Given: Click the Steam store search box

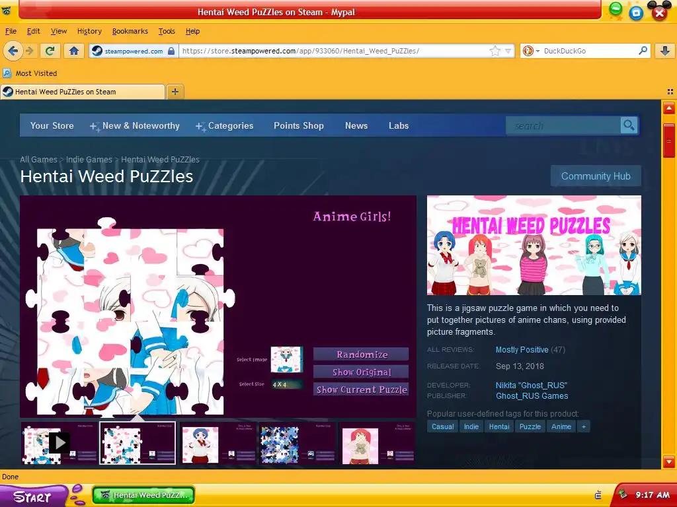Looking at the screenshot, I should (563, 125).
